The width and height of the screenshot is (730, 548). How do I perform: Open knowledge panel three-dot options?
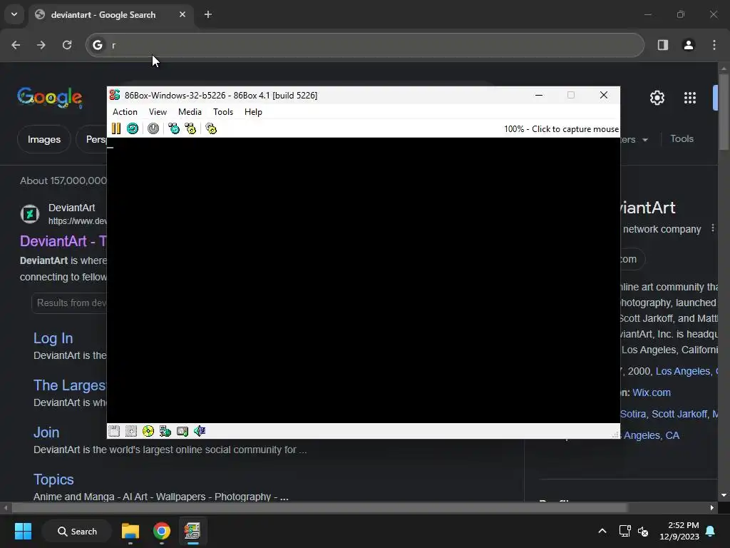click(x=712, y=228)
